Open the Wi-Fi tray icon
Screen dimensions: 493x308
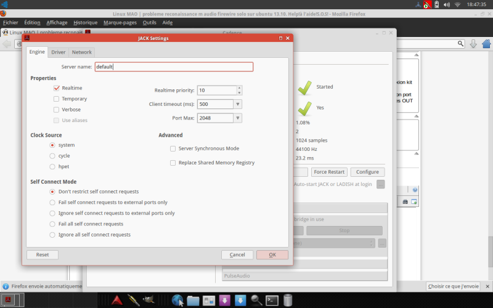457,5
